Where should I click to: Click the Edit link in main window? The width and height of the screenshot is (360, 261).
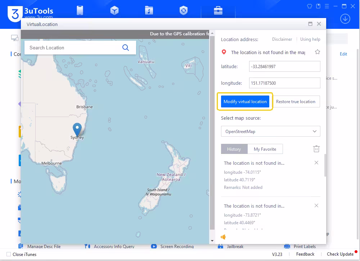click(343, 54)
